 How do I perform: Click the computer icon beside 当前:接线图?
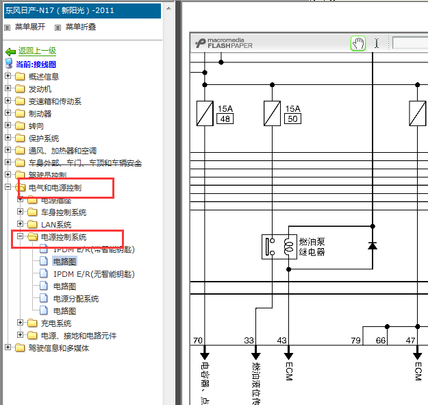(9, 63)
